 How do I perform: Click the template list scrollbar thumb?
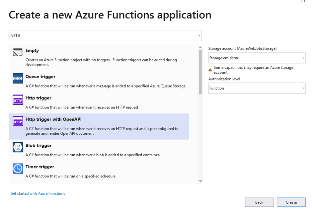tap(200, 72)
